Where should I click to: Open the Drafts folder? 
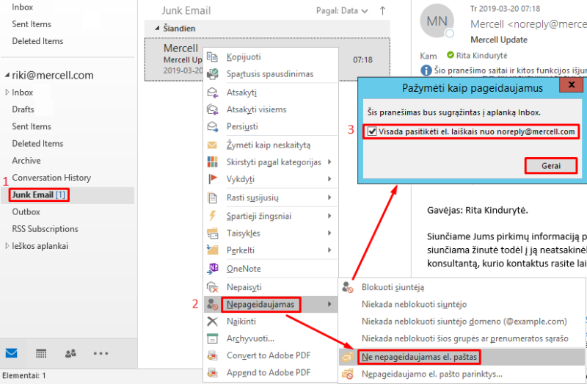23,109
